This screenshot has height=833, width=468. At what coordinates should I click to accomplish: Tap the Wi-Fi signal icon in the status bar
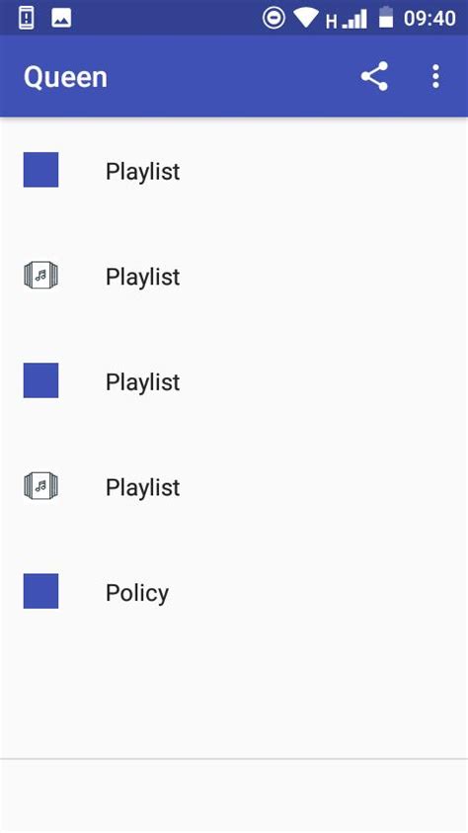306,18
